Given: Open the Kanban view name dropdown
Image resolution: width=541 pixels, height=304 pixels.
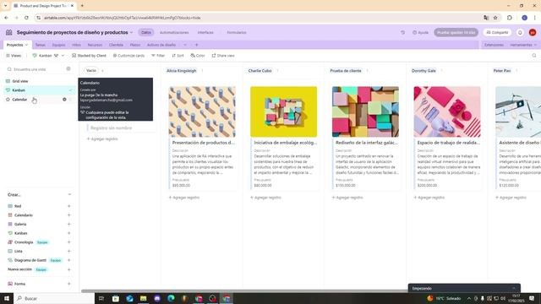Looking at the screenshot, I should [x=48, y=56].
